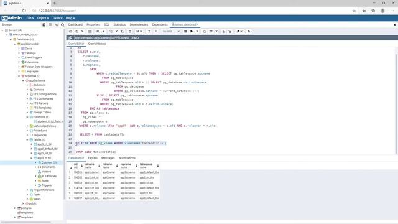Click the horizontal scrollbar under the Browser tree
Viewport: 398px width, 224px height.
tap(26, 222)
